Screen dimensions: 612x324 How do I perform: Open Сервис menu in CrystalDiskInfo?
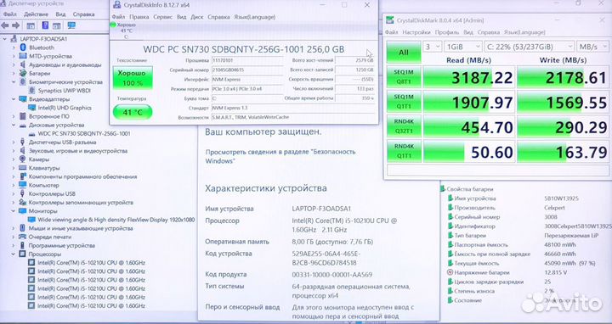pos(162,17)
